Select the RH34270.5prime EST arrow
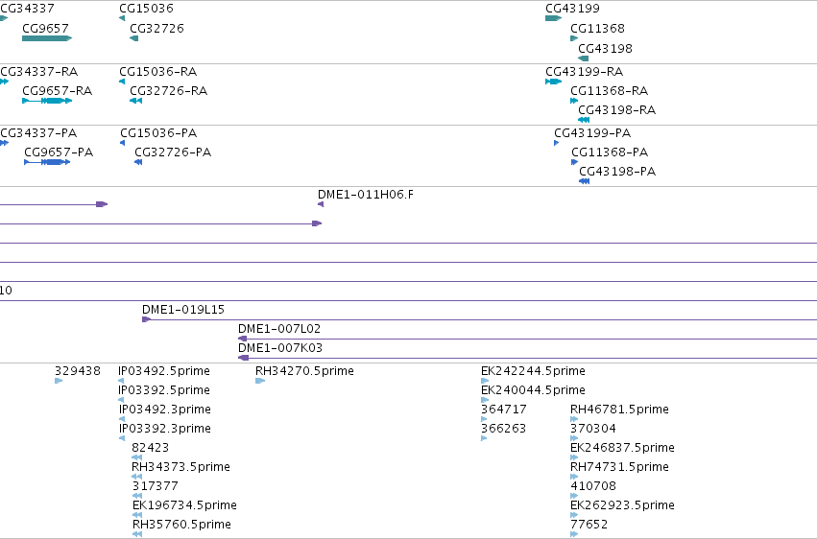The height and width of the screenshot is (539, 817). pos(260,381)
